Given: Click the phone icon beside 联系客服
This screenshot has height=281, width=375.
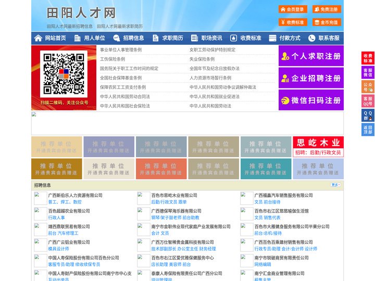Looking at the screenshot, I should tap(311, 38).
